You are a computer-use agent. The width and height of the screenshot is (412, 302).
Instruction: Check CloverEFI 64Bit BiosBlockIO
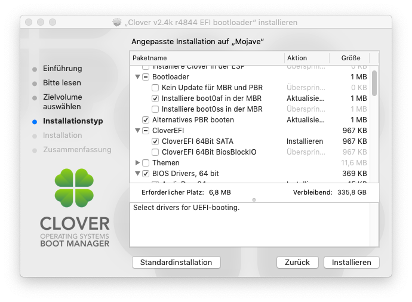coord(155,152)
